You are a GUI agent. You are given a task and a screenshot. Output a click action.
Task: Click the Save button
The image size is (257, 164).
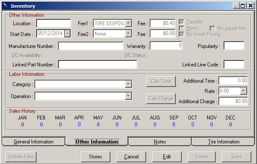[236, 157]
